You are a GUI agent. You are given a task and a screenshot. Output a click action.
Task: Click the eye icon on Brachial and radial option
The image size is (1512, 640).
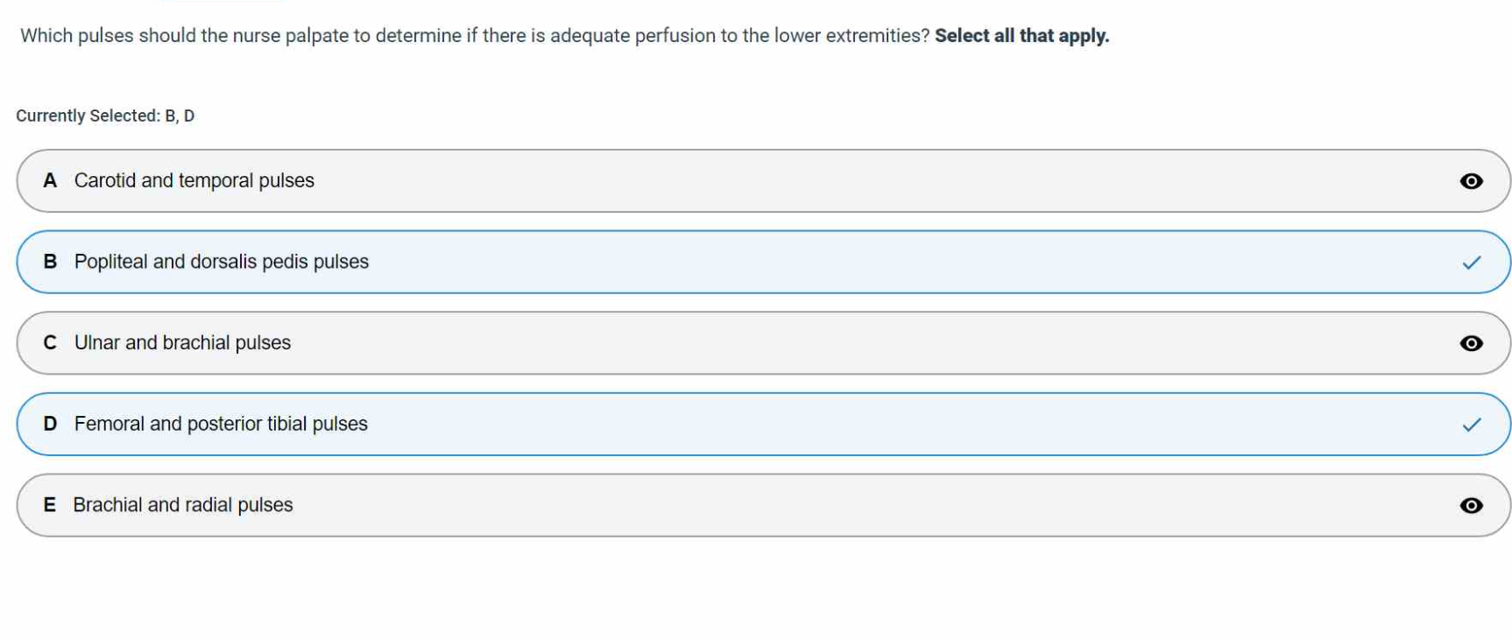[1471, 505]
